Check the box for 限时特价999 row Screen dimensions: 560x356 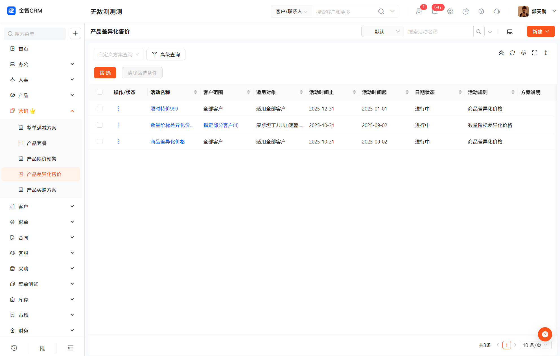100,109
